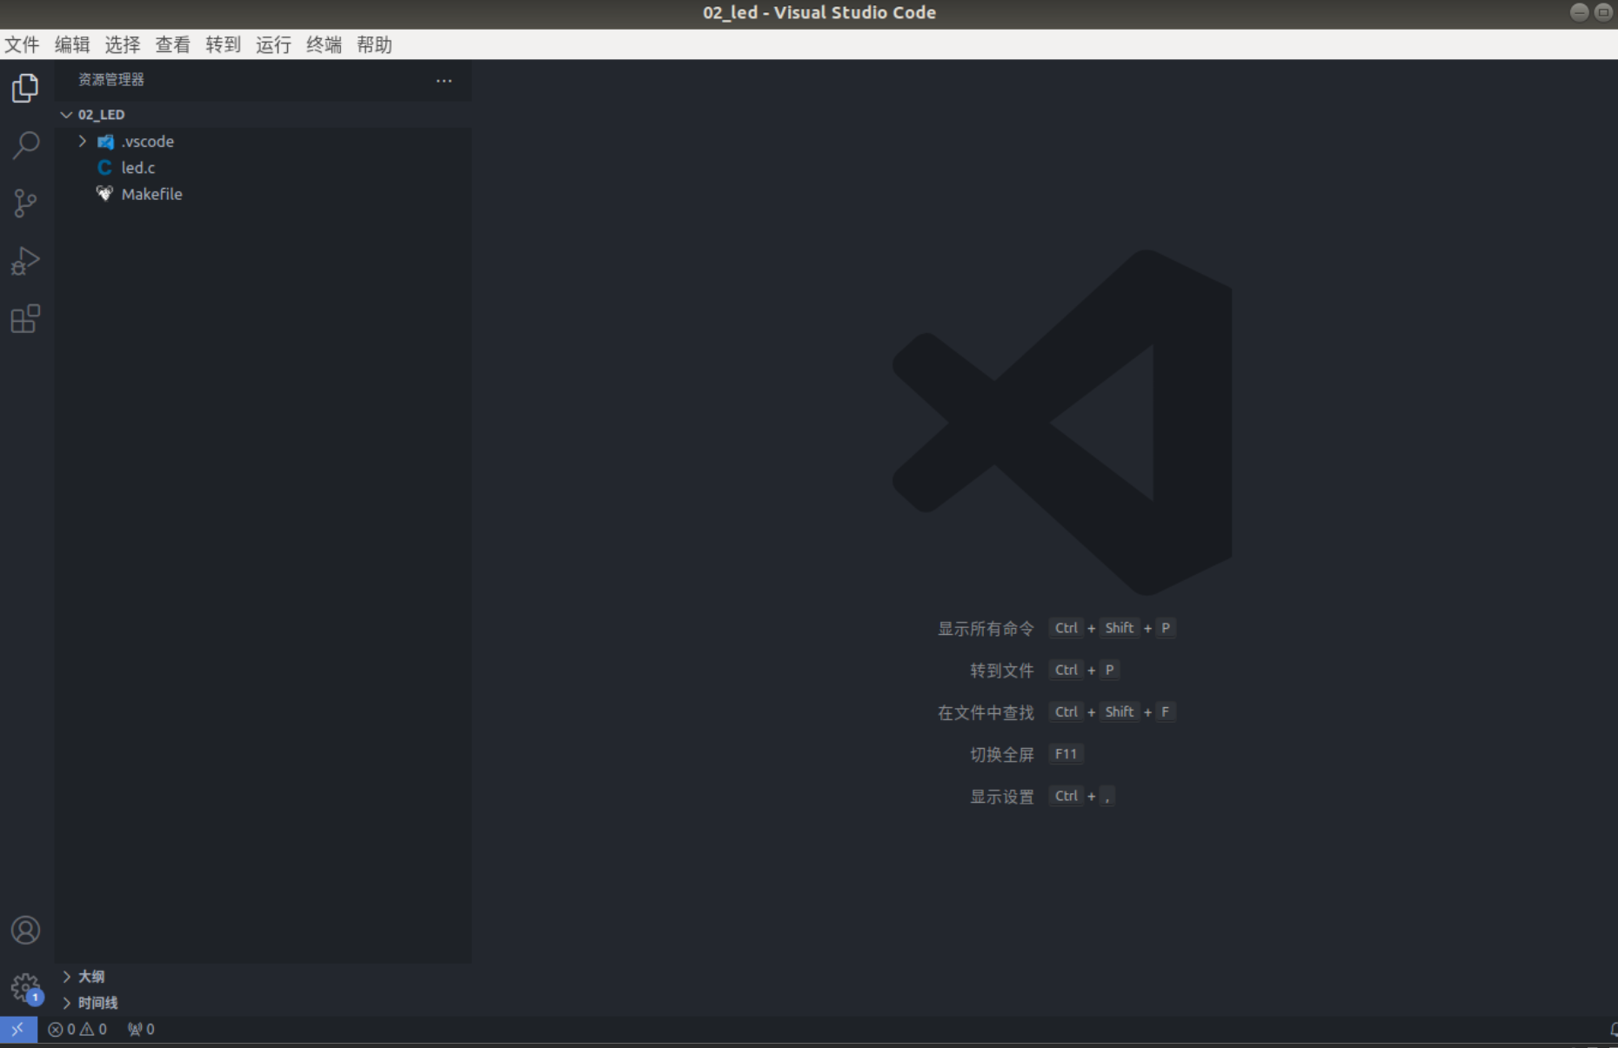Open the Manage settings gear icon
This screenshot has width=1618, height=1048.
25,988
